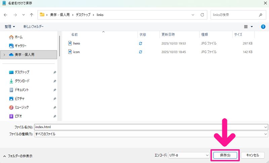Open the 整理 menu
This screenshot has height=163, width=269.
(10, 26)
